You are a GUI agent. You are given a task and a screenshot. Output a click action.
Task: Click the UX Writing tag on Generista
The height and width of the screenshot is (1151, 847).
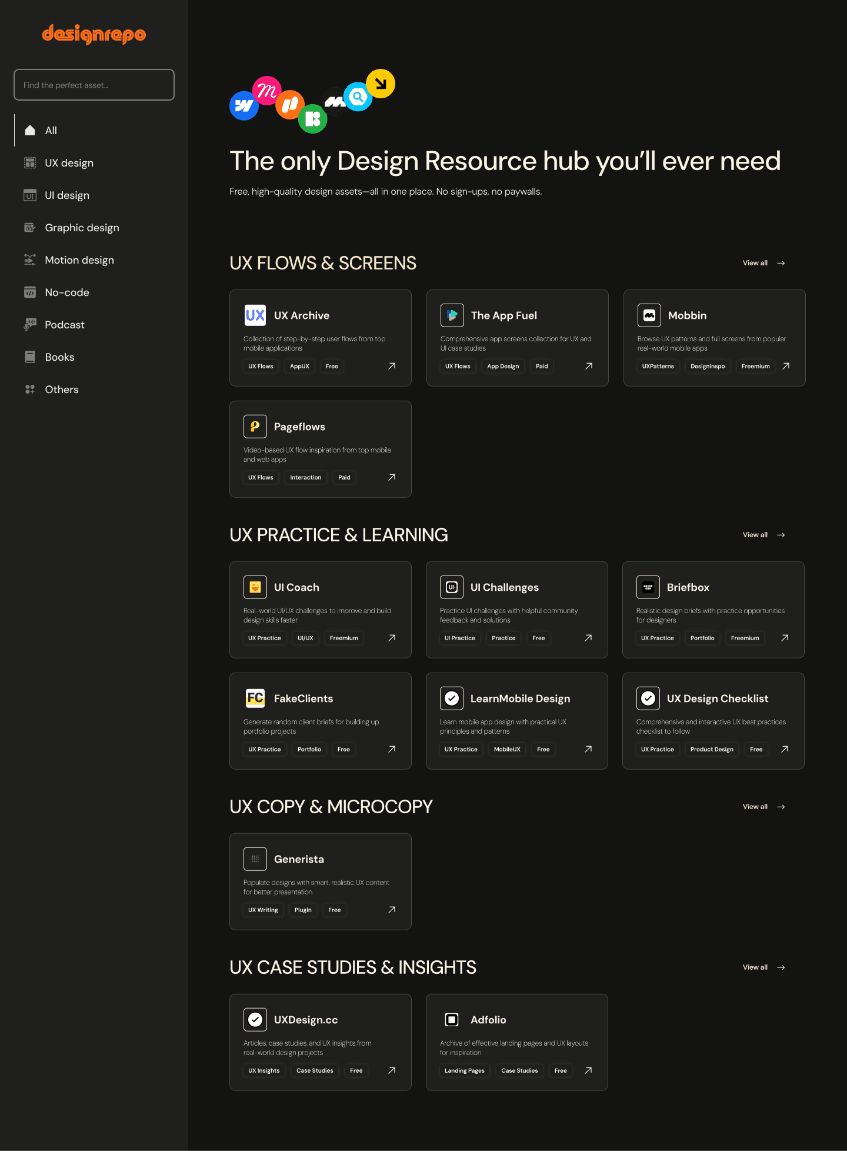point(263,910)
